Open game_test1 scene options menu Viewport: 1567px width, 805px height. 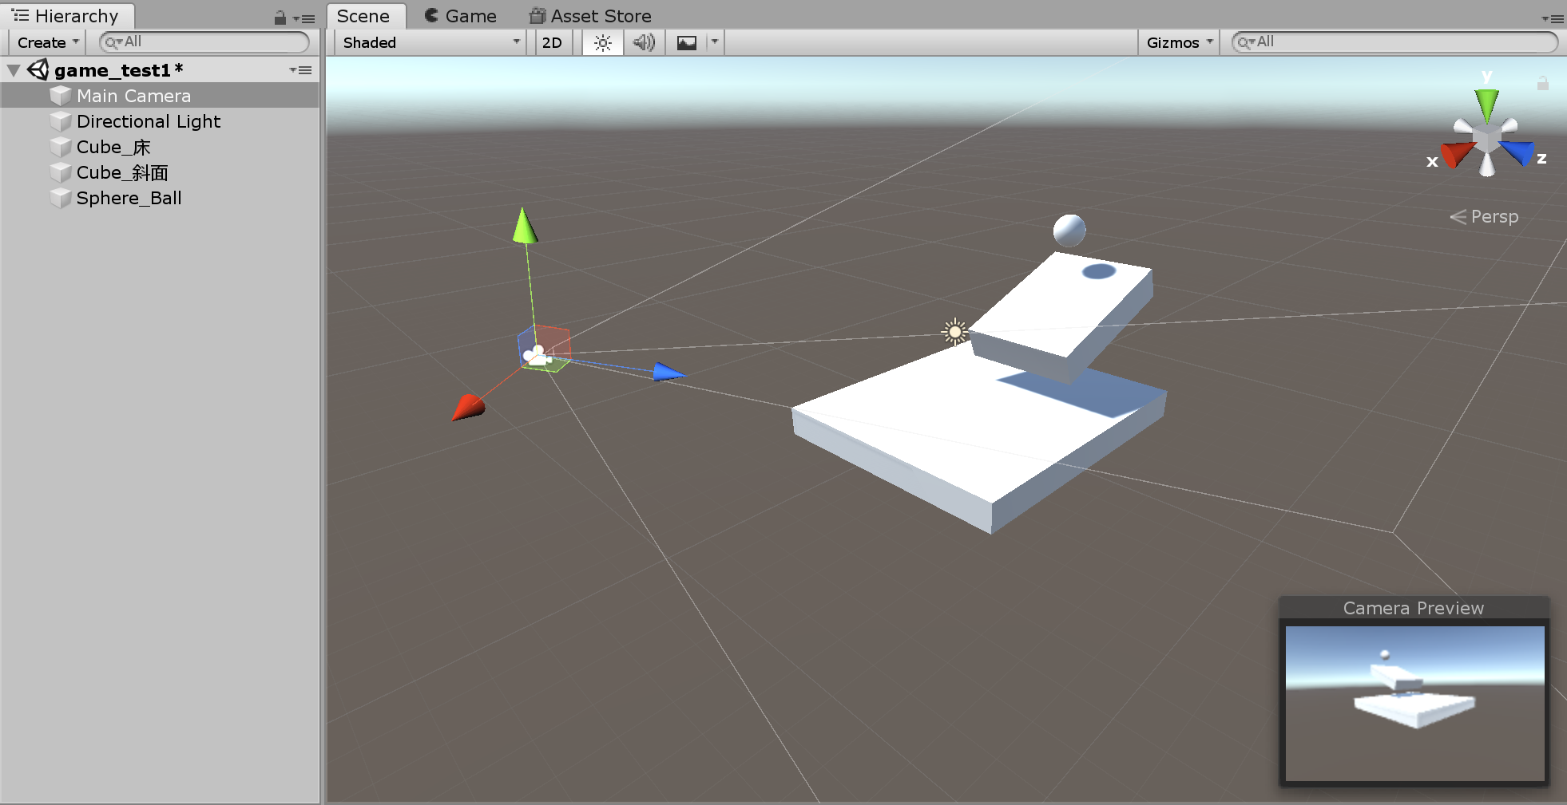301,70
